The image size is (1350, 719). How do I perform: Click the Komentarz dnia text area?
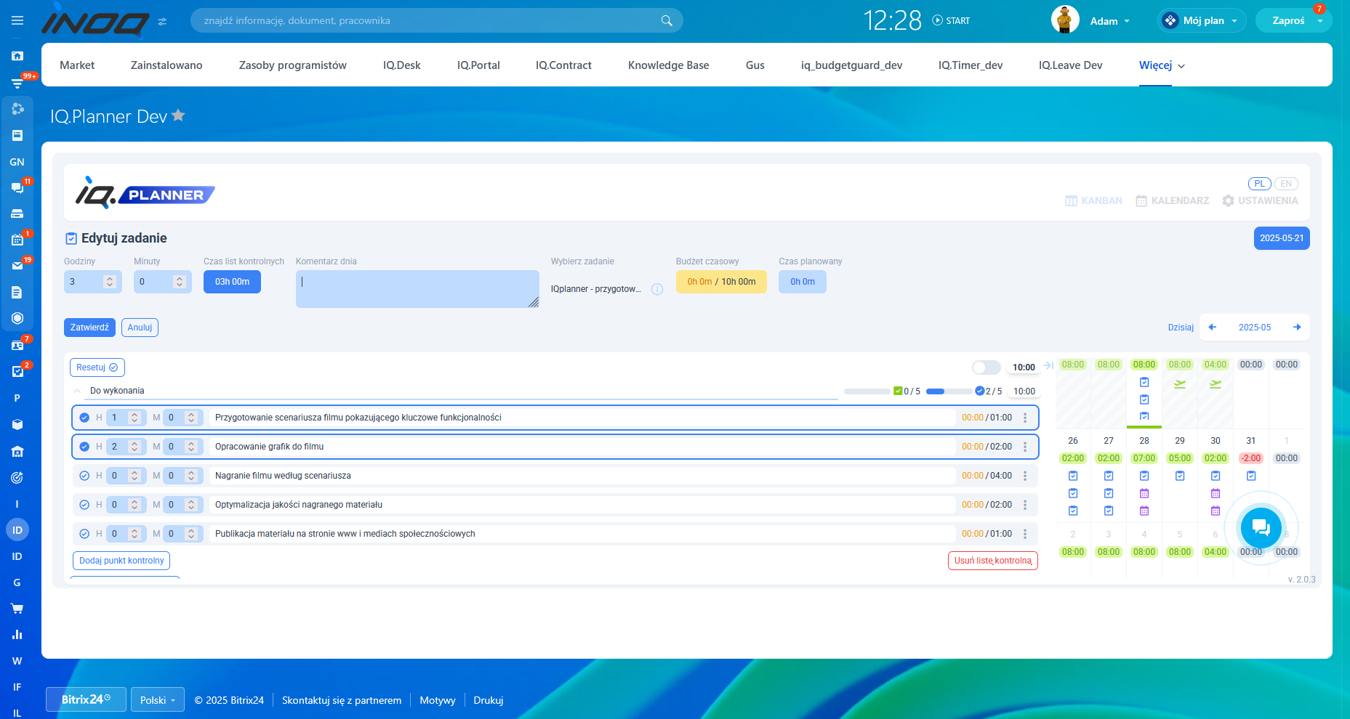(x=417, y=288)
